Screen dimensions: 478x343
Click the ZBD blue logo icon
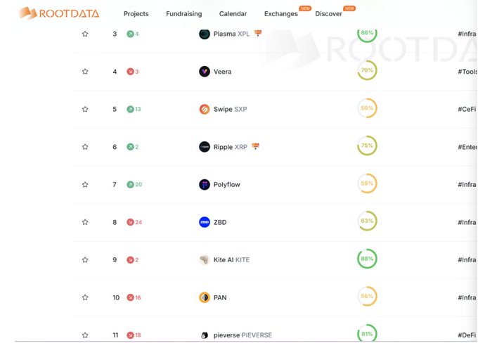205,222
